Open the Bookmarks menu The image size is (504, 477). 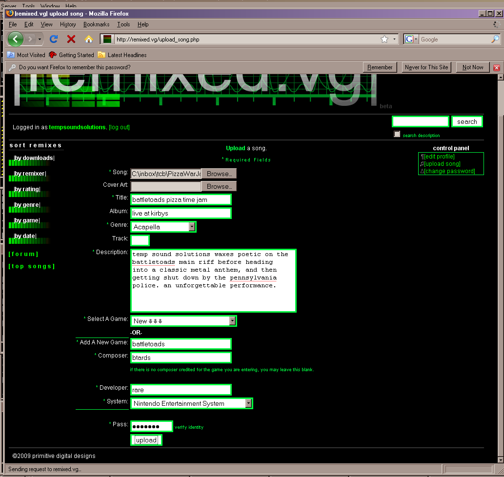point(97,24)
